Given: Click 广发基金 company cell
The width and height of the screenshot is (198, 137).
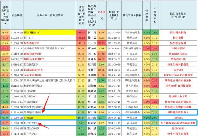Looking at the screenshot, I should (x=132, y=54).
